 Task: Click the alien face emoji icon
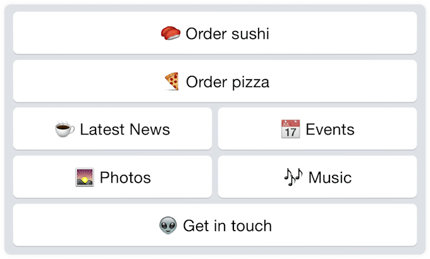coord(168,226)
